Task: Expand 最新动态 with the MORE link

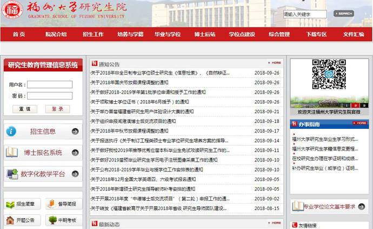Action: (x=274, y=223)
